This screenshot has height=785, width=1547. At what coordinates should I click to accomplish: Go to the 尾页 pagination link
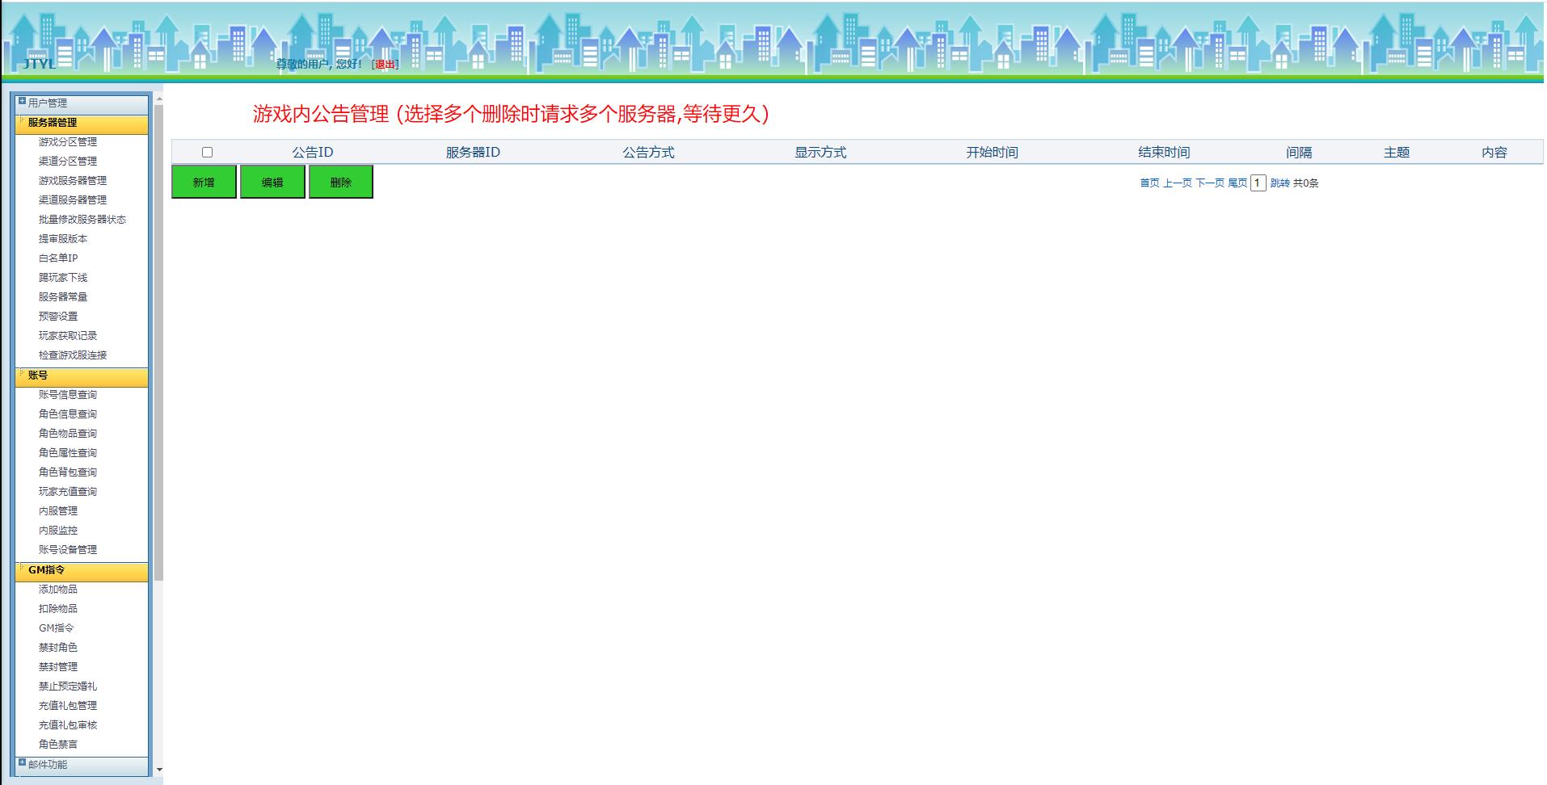(x=1237, y=183)
